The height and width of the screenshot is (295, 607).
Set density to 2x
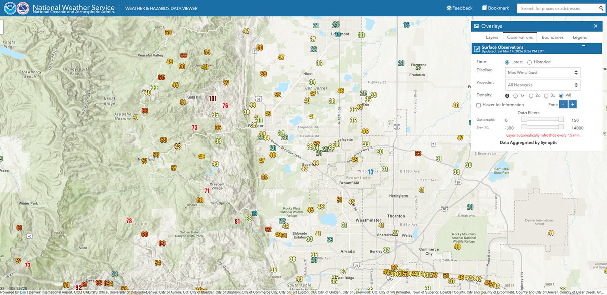tap(531, 96)
